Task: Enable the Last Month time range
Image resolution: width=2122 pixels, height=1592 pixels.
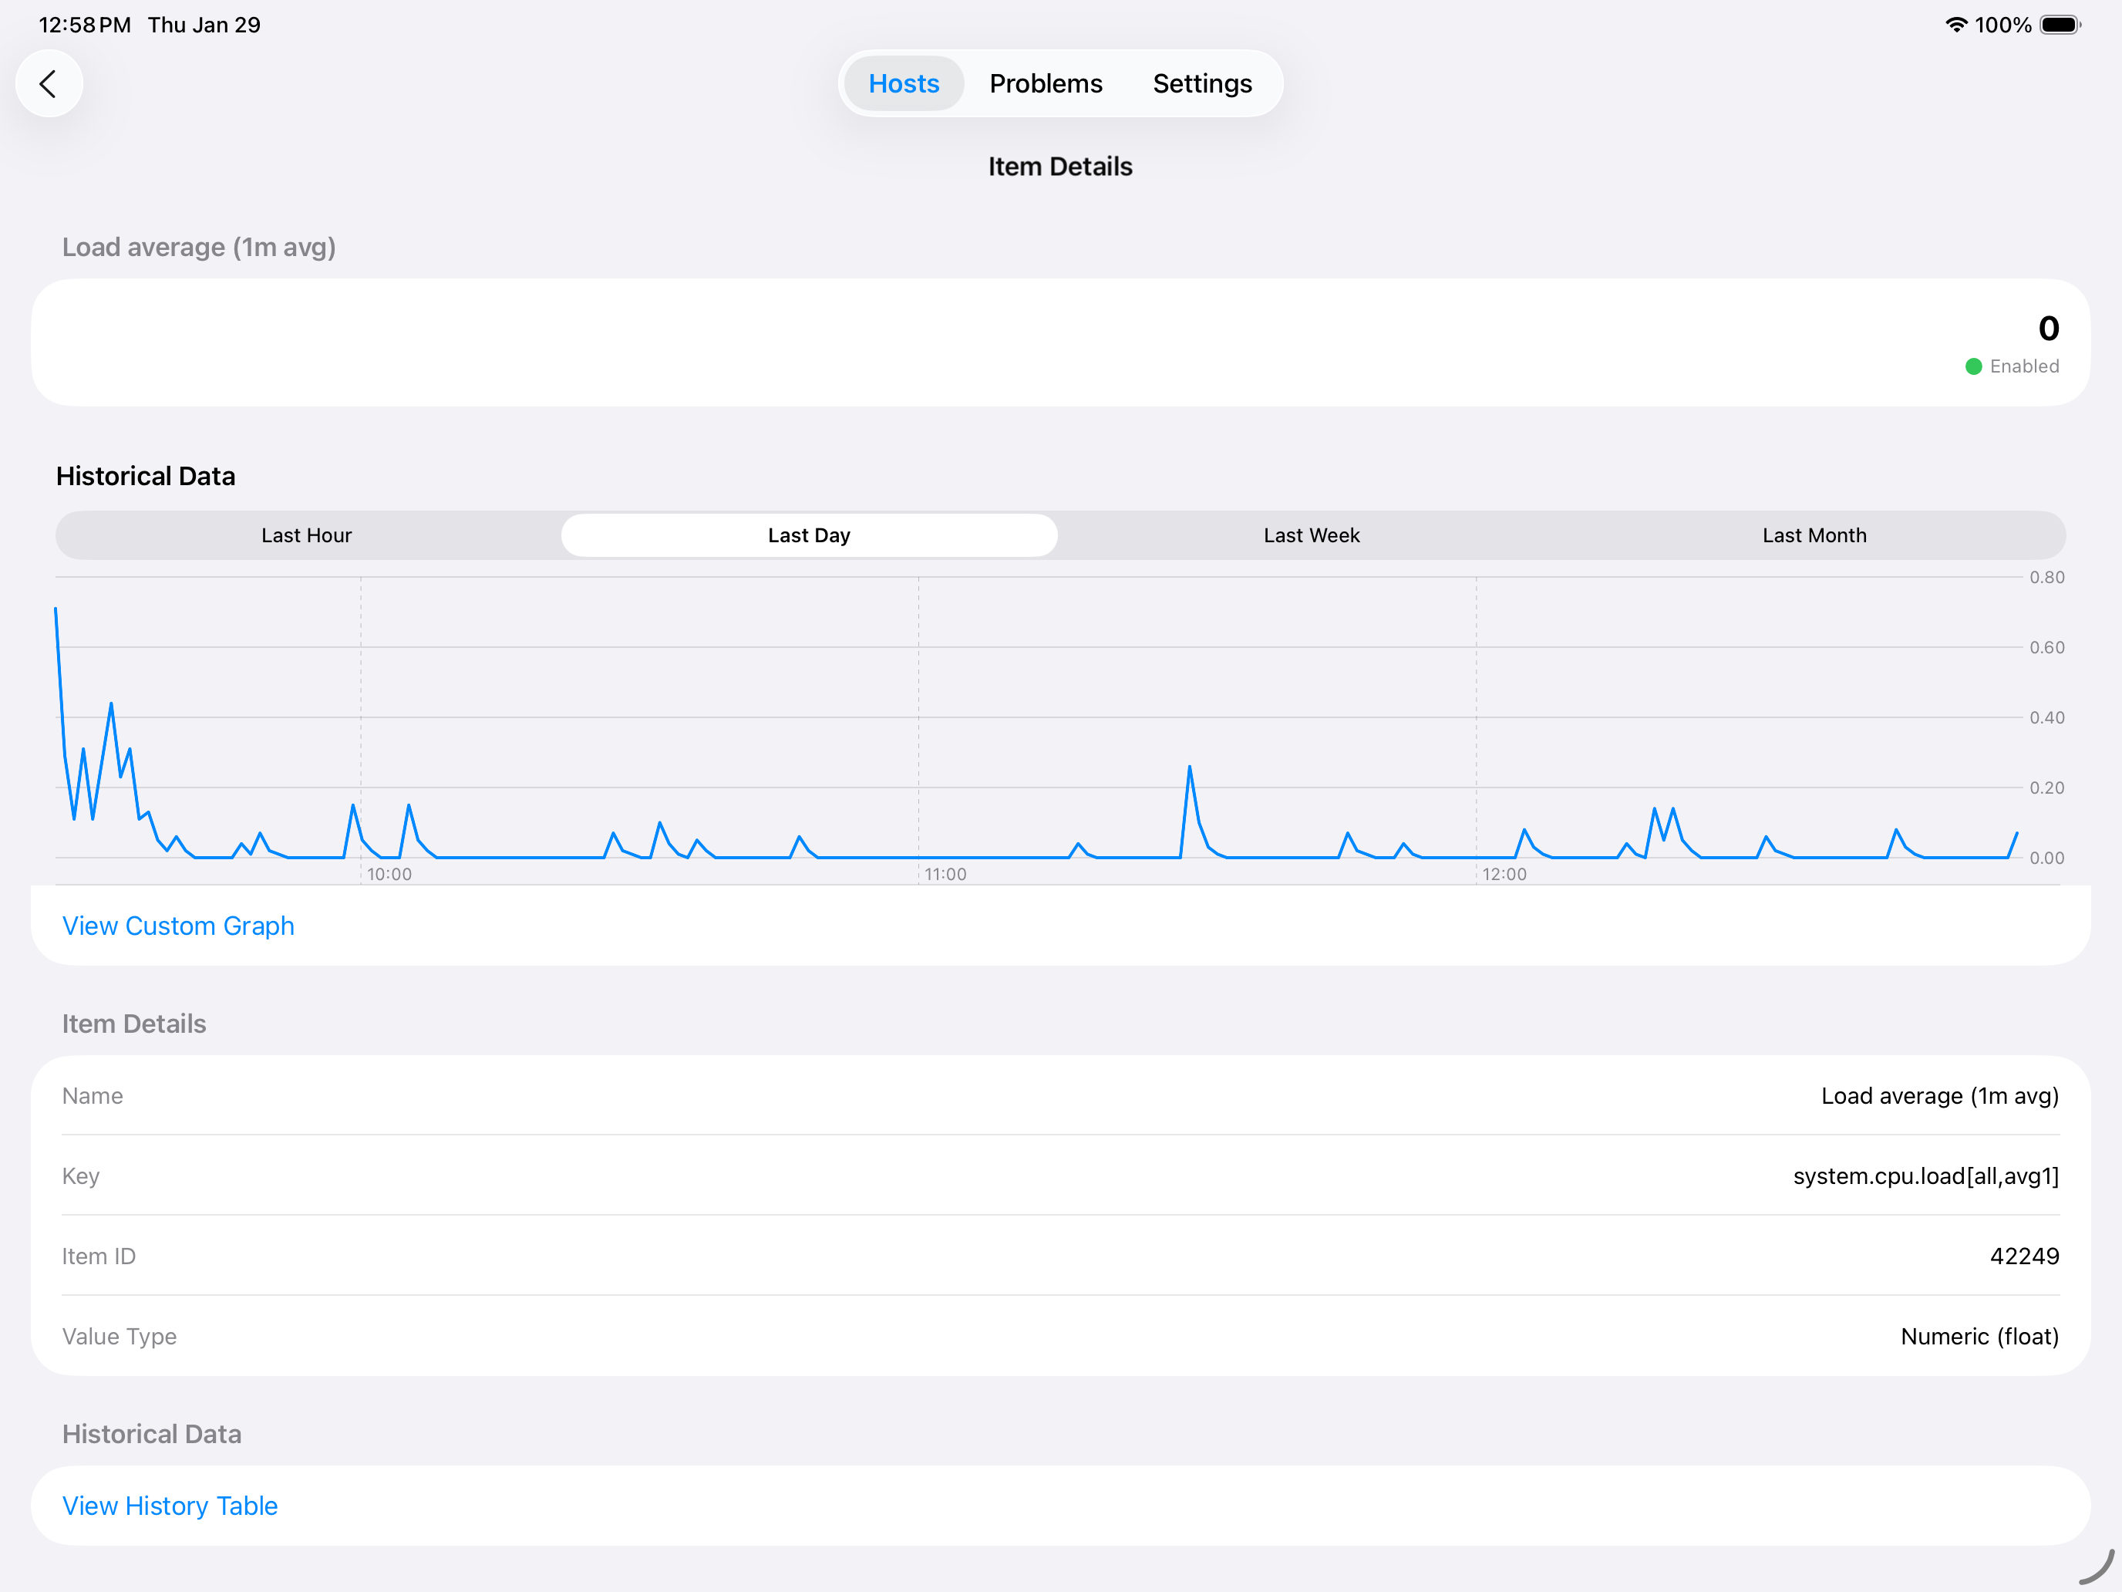Action: 1814,535
